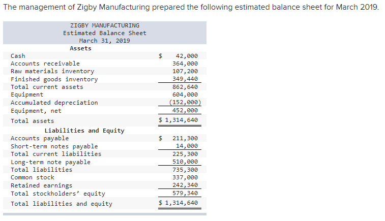
Task: Select the Cash value 42,000
Action: (187, 56)
